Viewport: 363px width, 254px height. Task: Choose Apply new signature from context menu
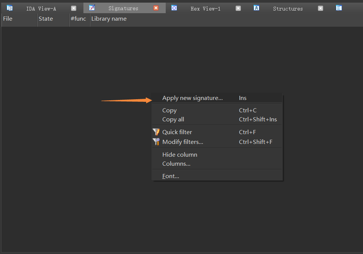192,98
